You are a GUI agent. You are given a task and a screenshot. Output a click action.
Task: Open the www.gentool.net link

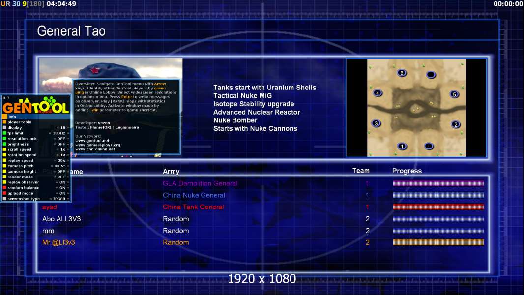[92, 141]
